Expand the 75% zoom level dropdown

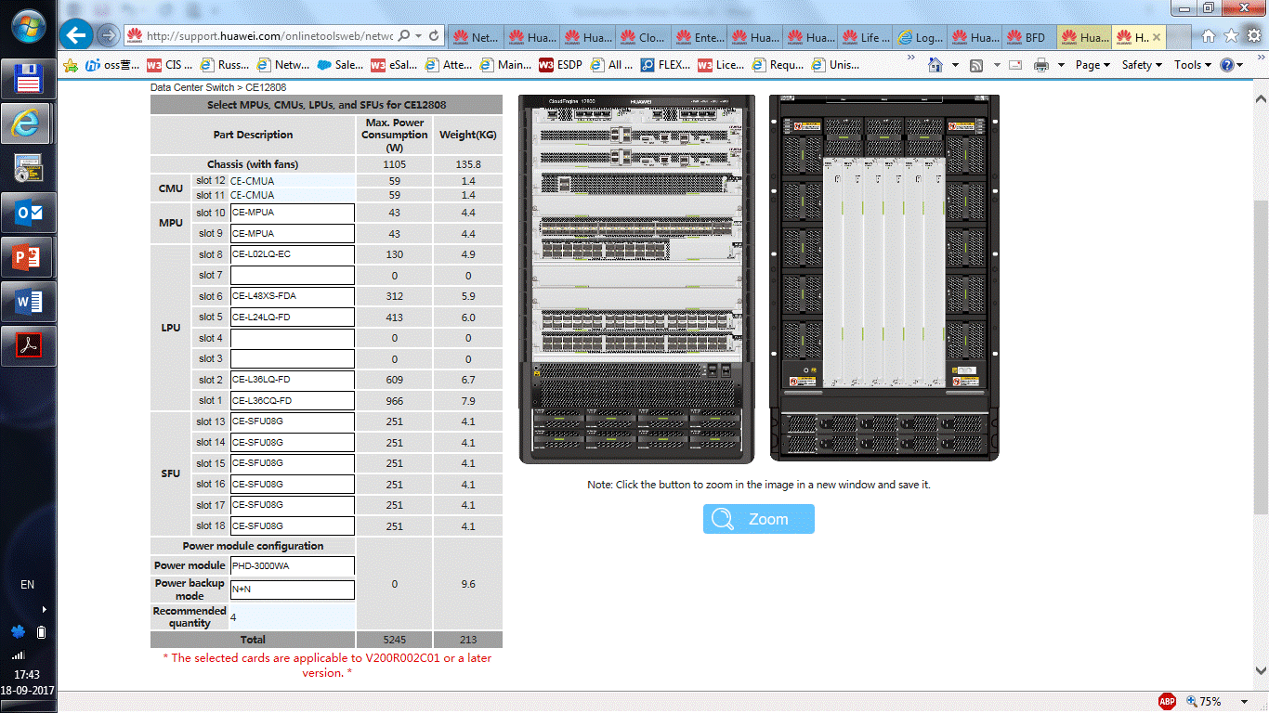click(1243, 701)
